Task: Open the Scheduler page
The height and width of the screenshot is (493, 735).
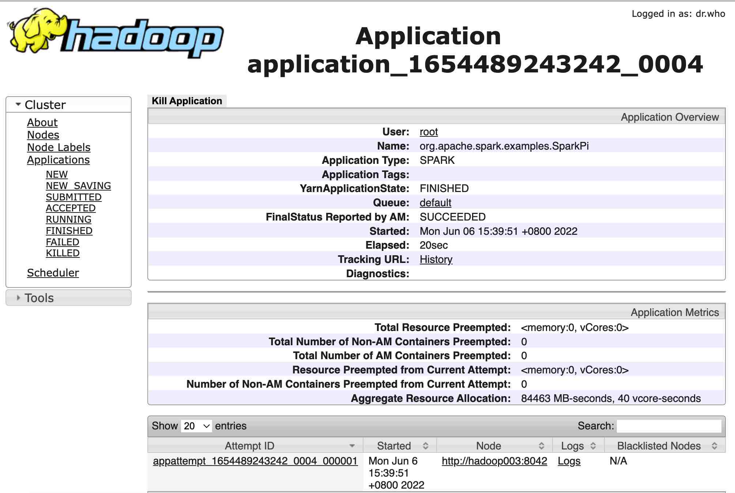Action: click(x=53, y=273)
